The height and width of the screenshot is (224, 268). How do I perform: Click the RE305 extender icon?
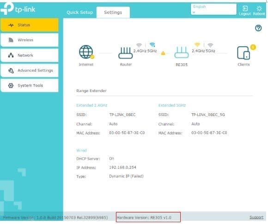click(x=182, y=52)
